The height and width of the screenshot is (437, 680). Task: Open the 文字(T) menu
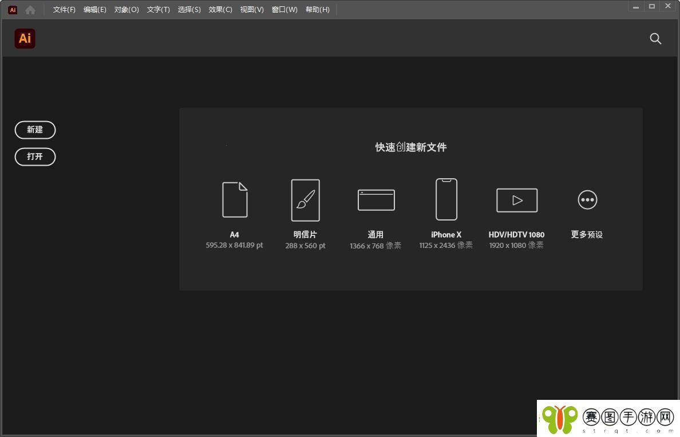[x=159, y=10]
